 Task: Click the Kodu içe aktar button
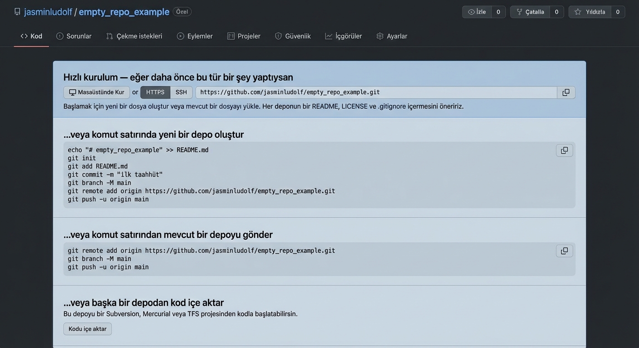pyautogui.click(x=88, y=329)
